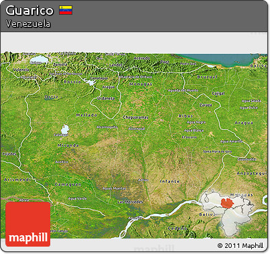Image resolution: width=270 pixels, height=254 pixels.
Task: Click the Mellado map label
Action: point(86,115)
